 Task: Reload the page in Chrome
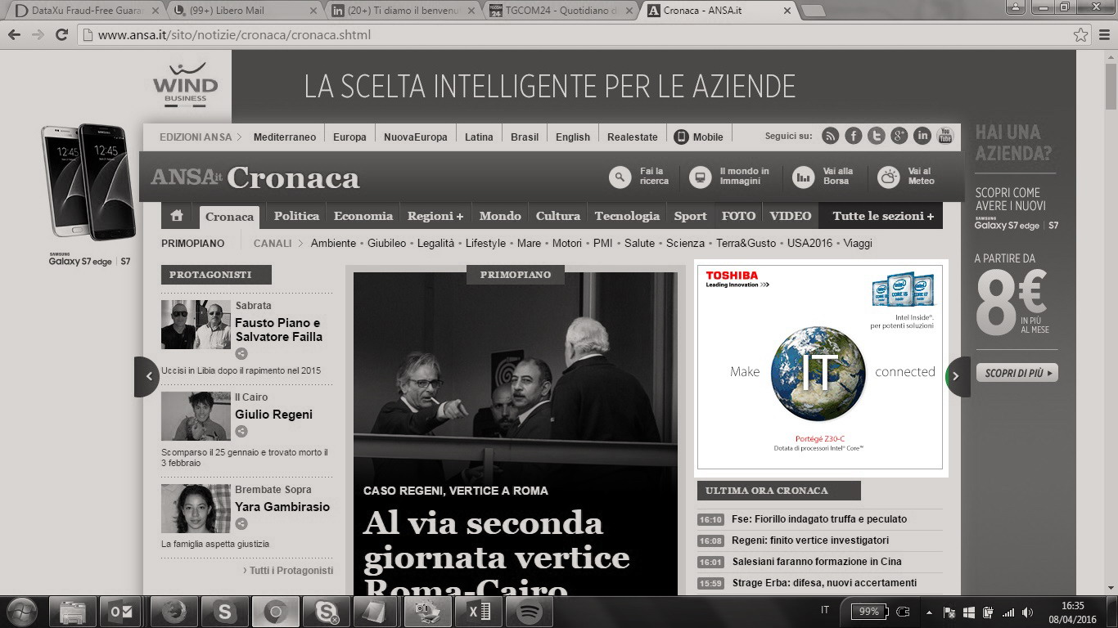pyautogui.click(x=61, y=35)
